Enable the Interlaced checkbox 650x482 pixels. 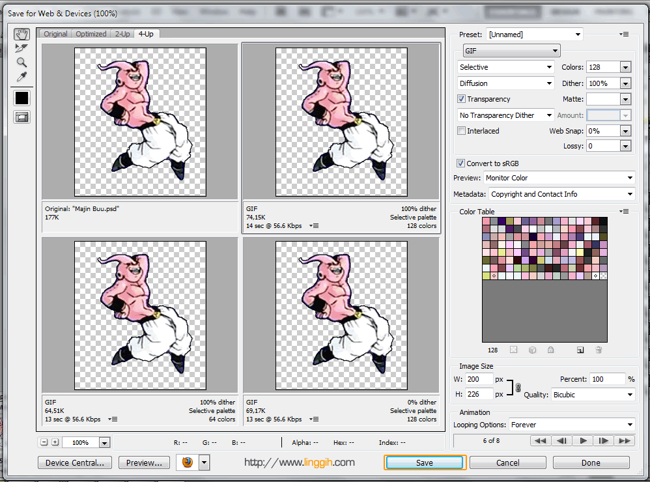(x=461, y=130)
